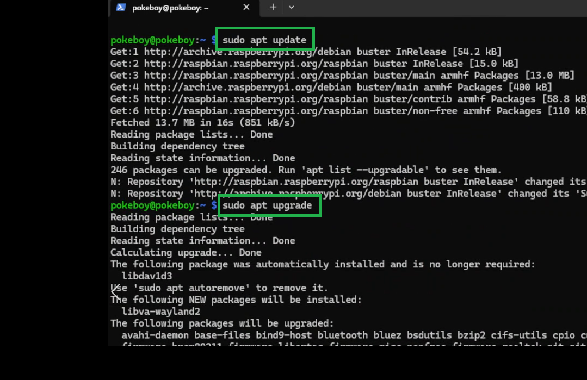
Task: Click the 'libva-wayland2' package name
Action: tap(161, 312)
